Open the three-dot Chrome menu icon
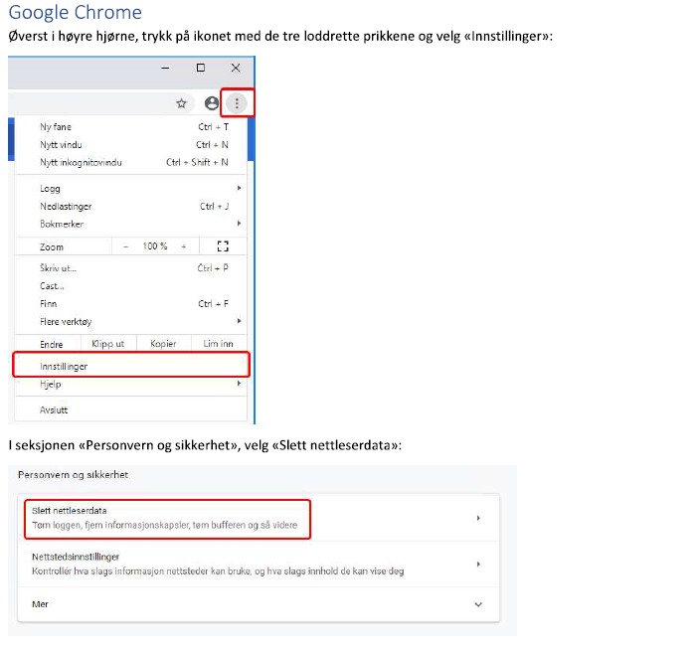 (237, 103)
